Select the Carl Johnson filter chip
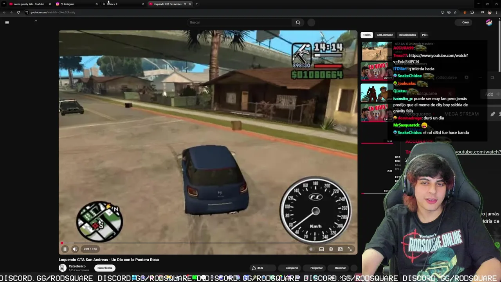Image resolution: width=501 pixels, height=282 pixels. (x=385, y=35)
